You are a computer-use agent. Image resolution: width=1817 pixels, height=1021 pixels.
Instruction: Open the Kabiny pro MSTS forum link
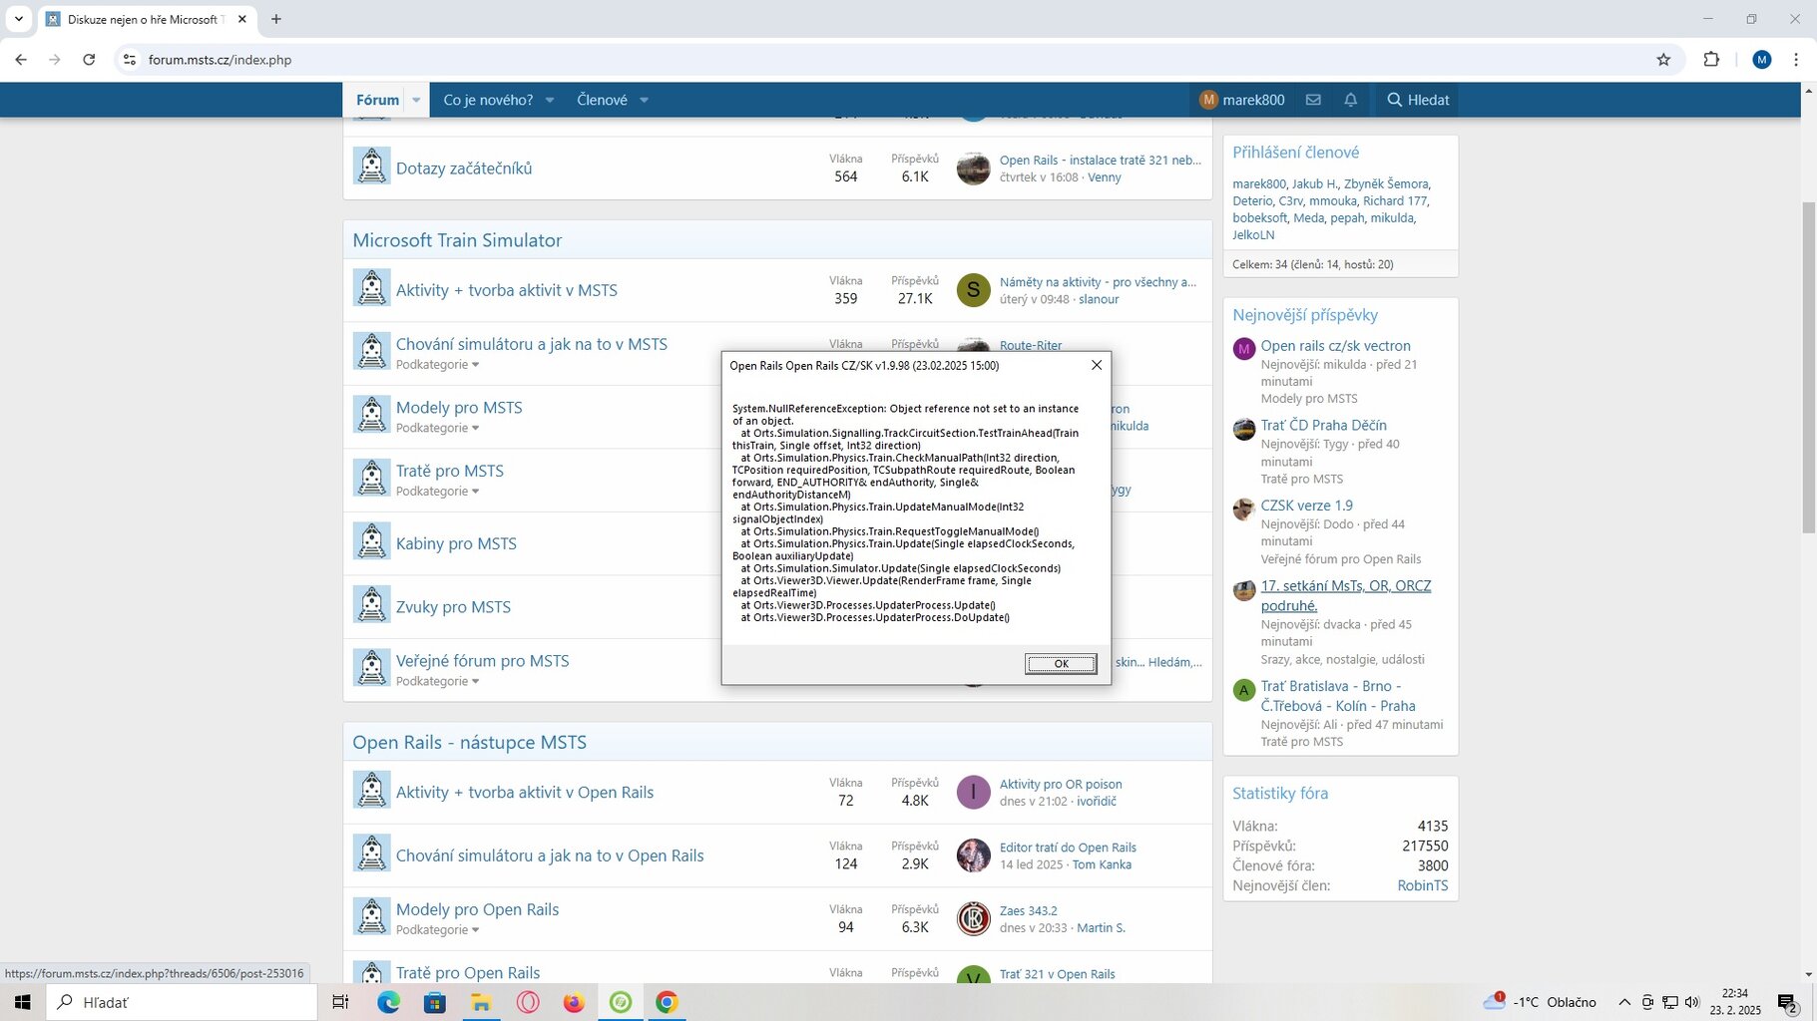(x=456, y=543)
